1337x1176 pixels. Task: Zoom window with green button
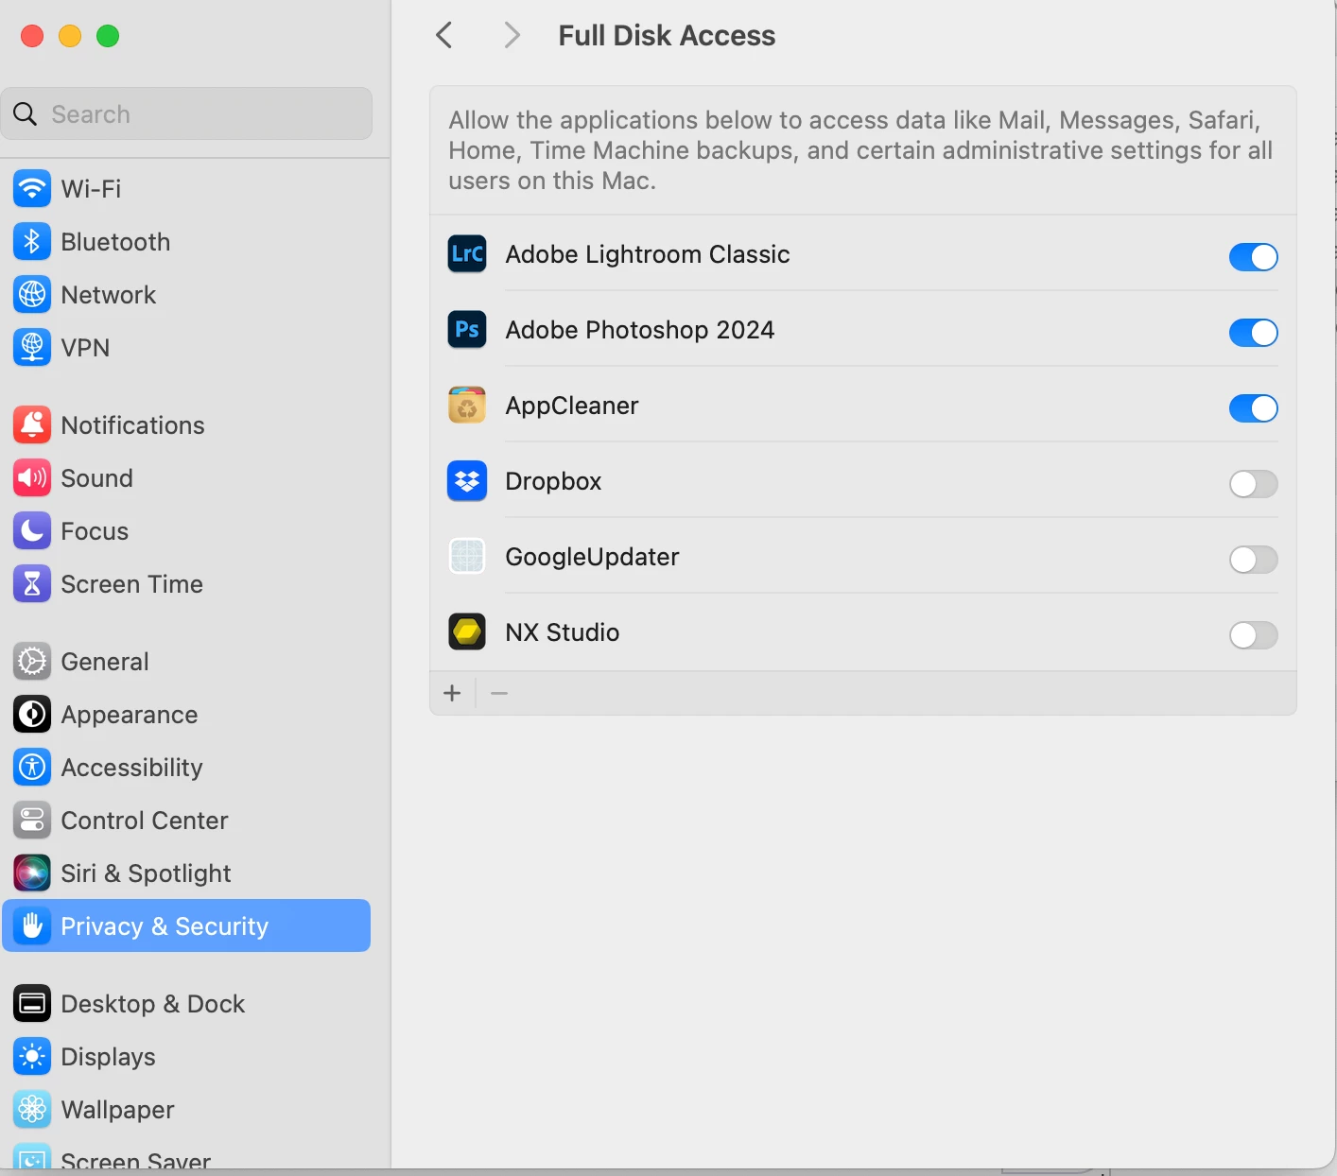point(108,36)
